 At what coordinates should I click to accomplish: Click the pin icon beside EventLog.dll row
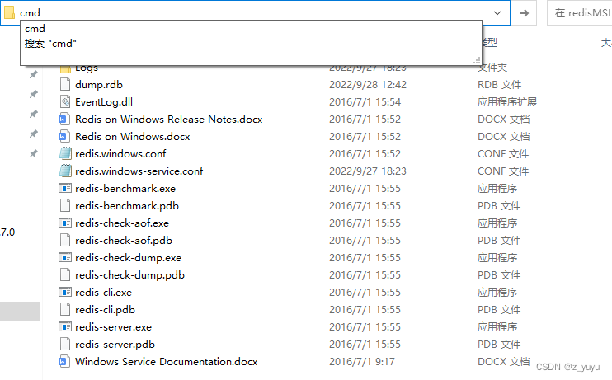tap(34, 94)
